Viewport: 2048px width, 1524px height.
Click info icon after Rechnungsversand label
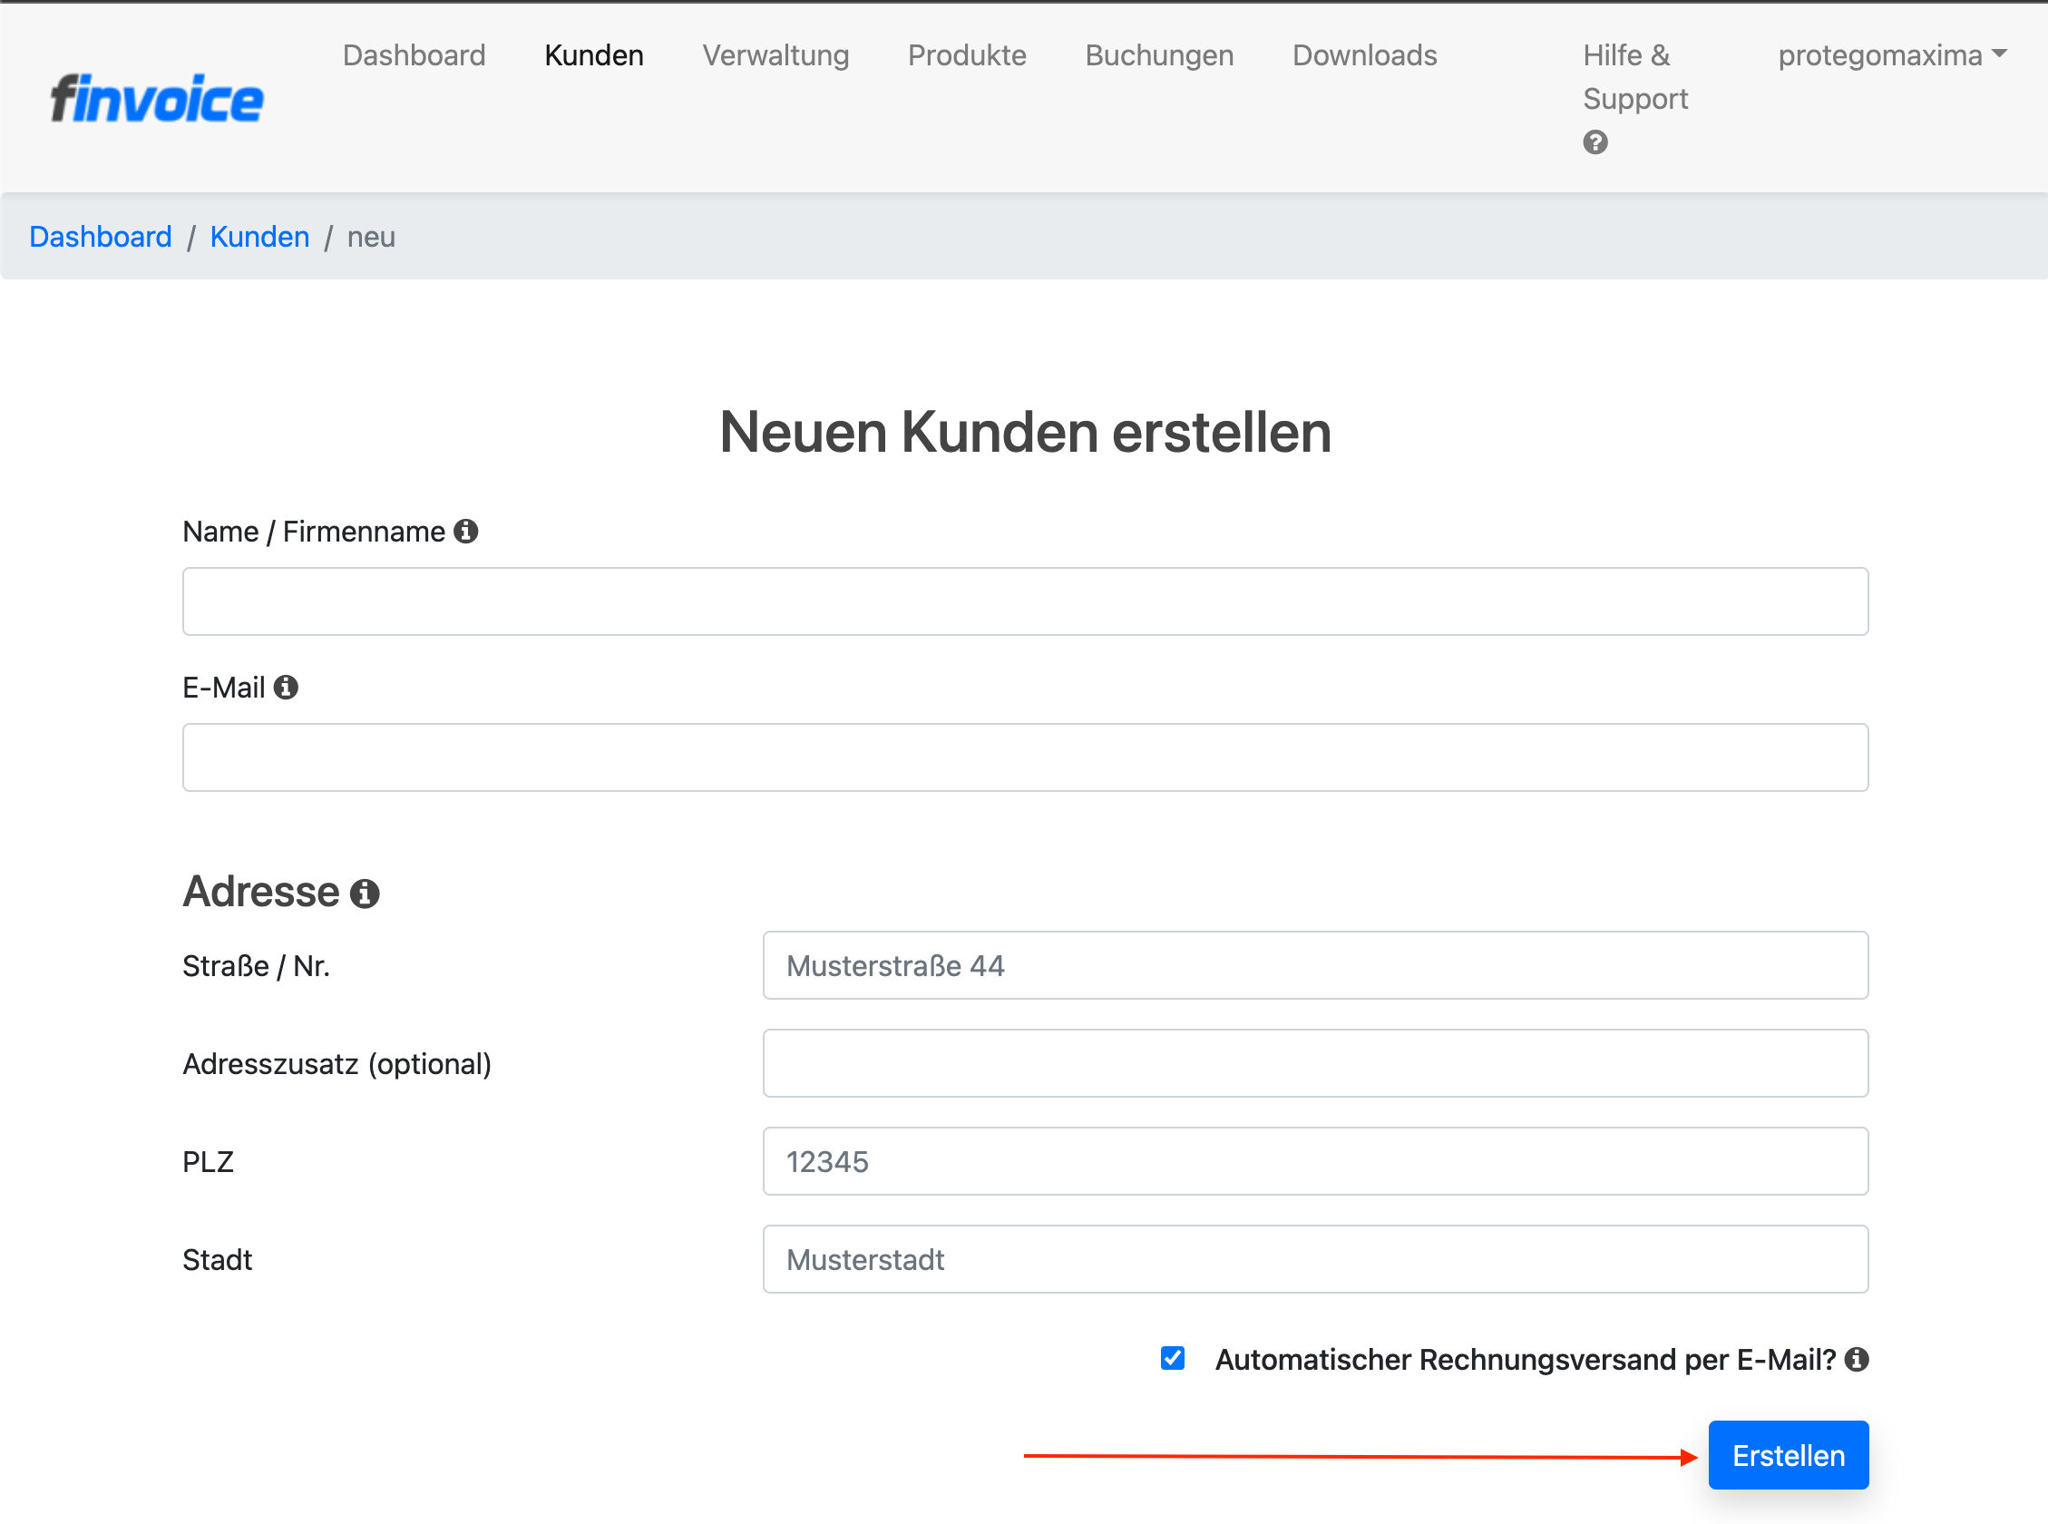tap(1857, 1359)
